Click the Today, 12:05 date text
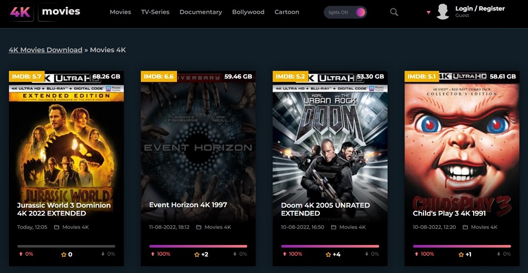 point(32,227)
